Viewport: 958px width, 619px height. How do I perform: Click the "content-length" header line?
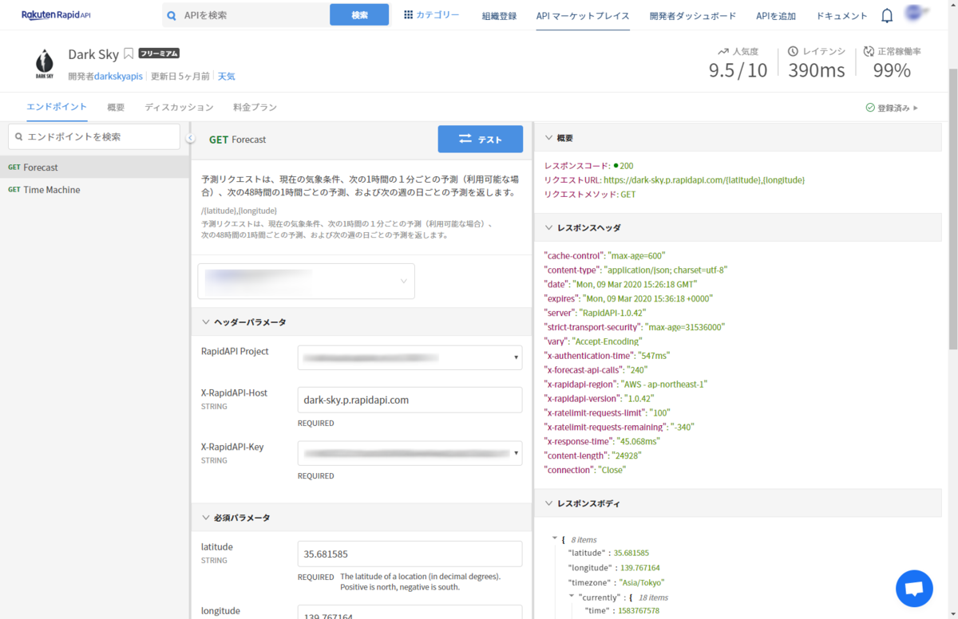point(592,455)
